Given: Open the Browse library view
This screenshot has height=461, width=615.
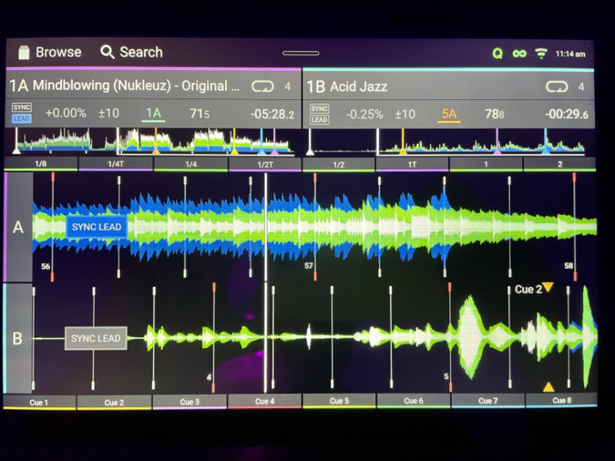Looking at the screenshot, I should pyautogui.click(x=50, y=52).
